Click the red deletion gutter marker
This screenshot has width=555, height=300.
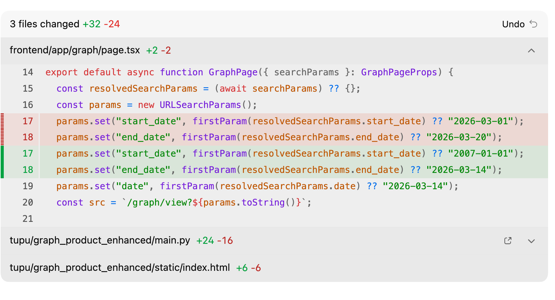point(3,129)
